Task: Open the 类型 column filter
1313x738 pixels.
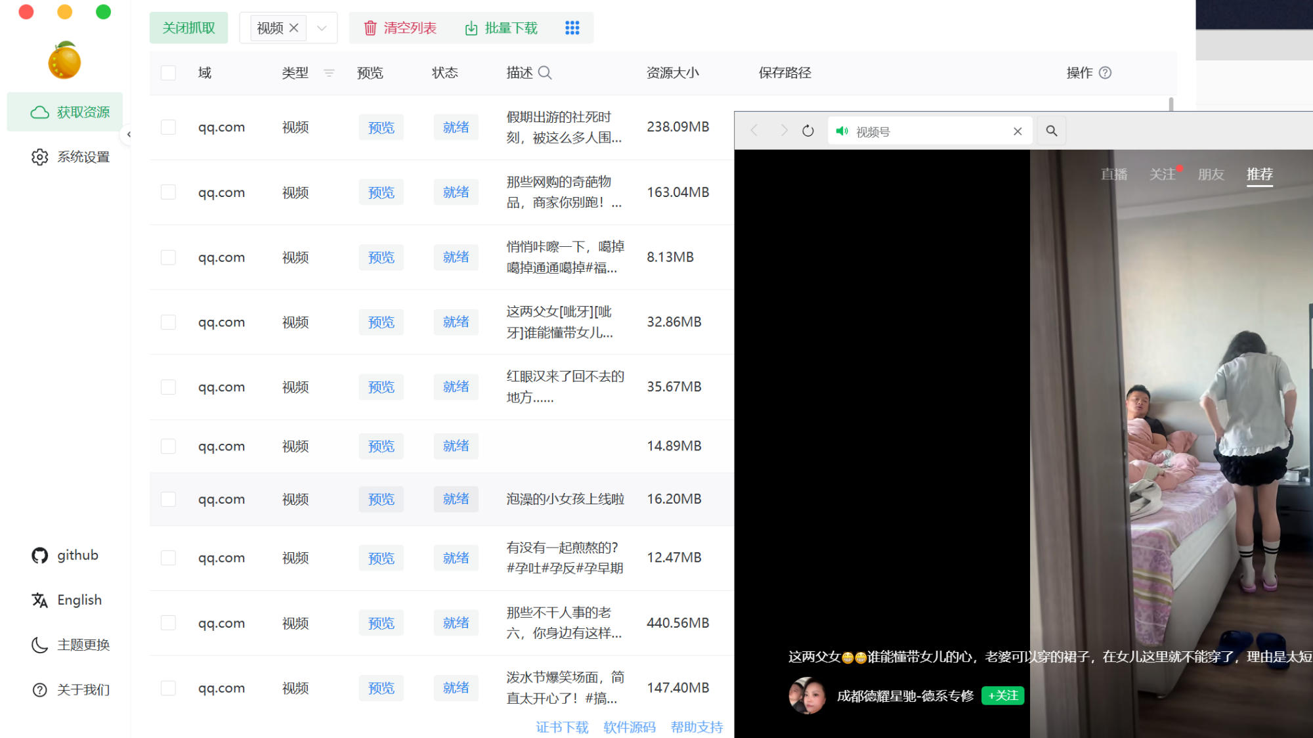Action: click(x=328, y=73)
